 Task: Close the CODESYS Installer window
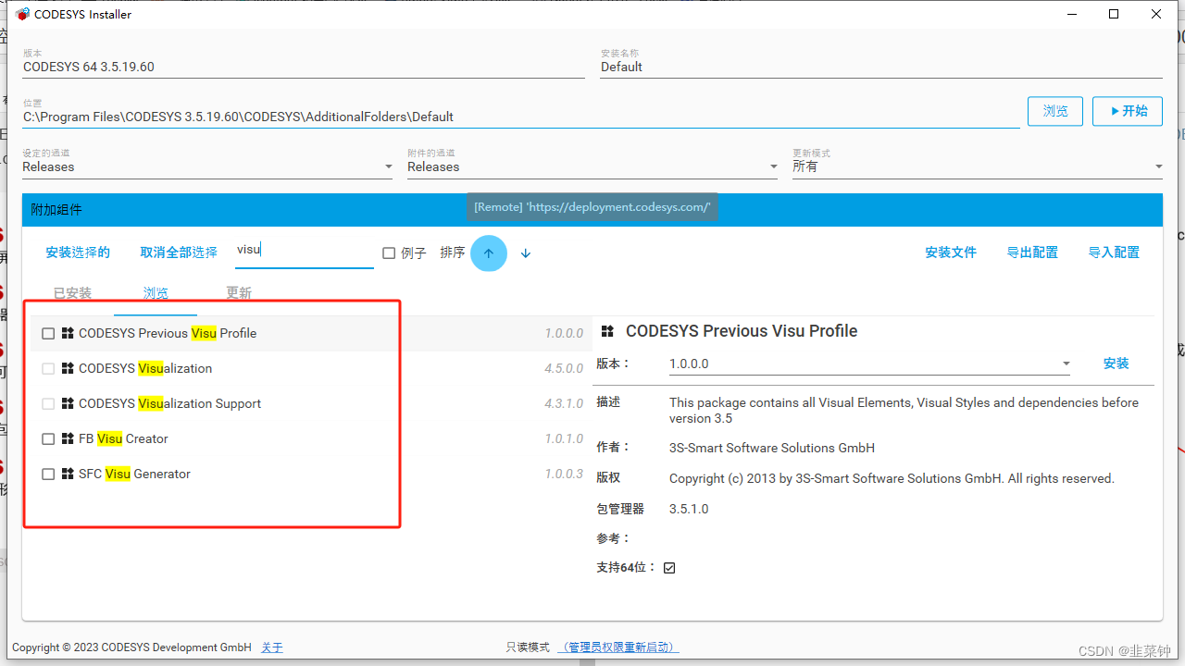1156,14
